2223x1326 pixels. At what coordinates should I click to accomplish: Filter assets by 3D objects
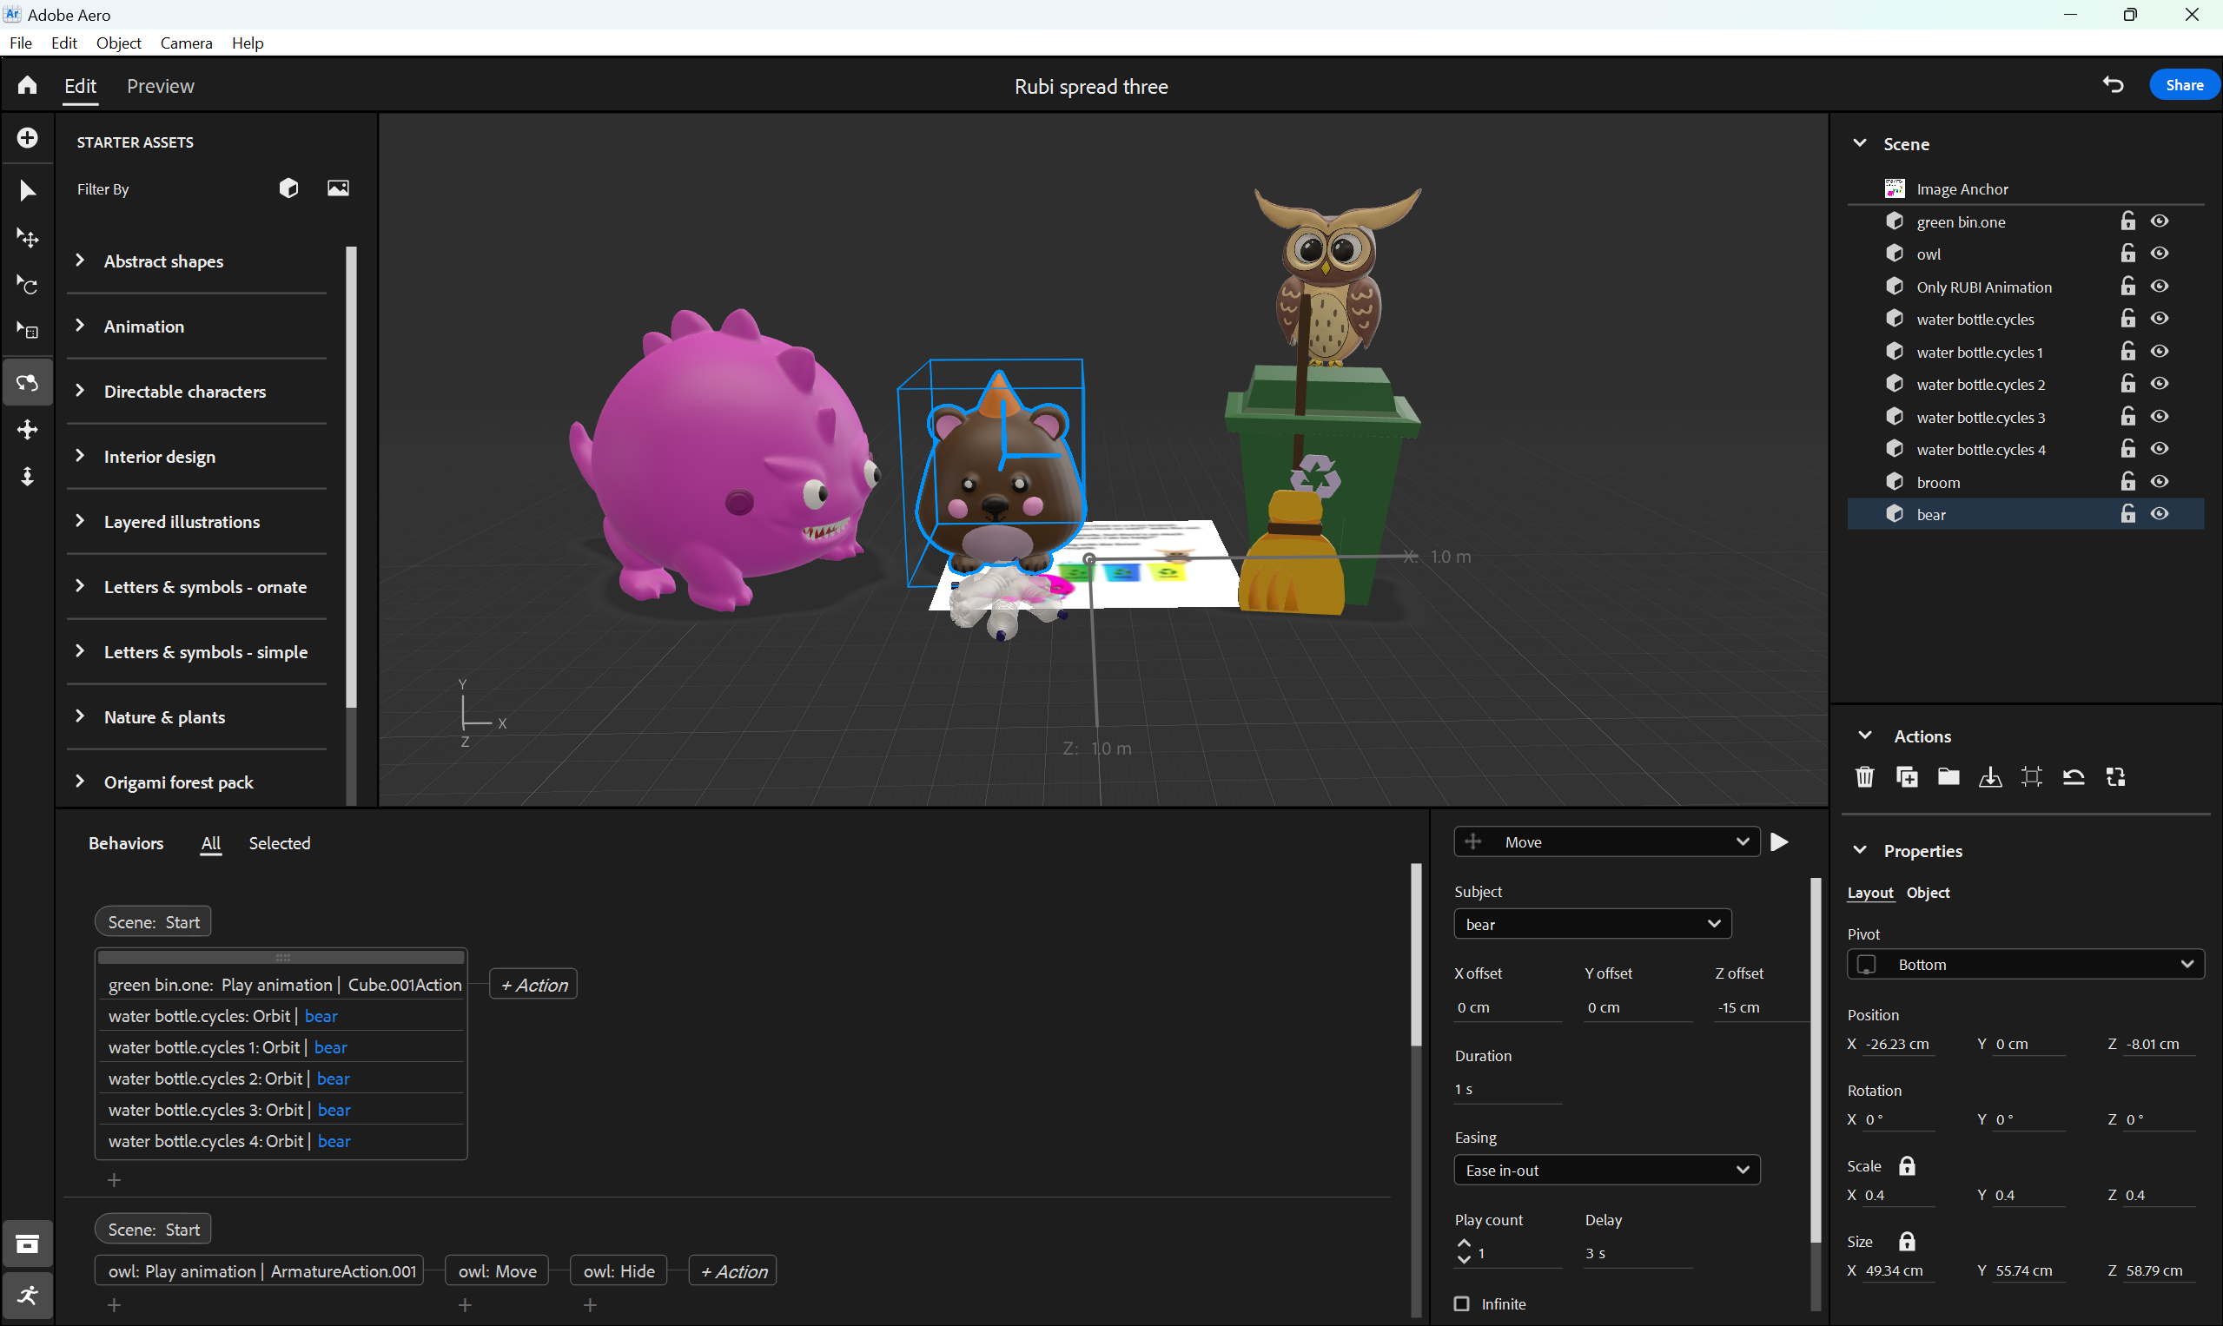point(288,188)
